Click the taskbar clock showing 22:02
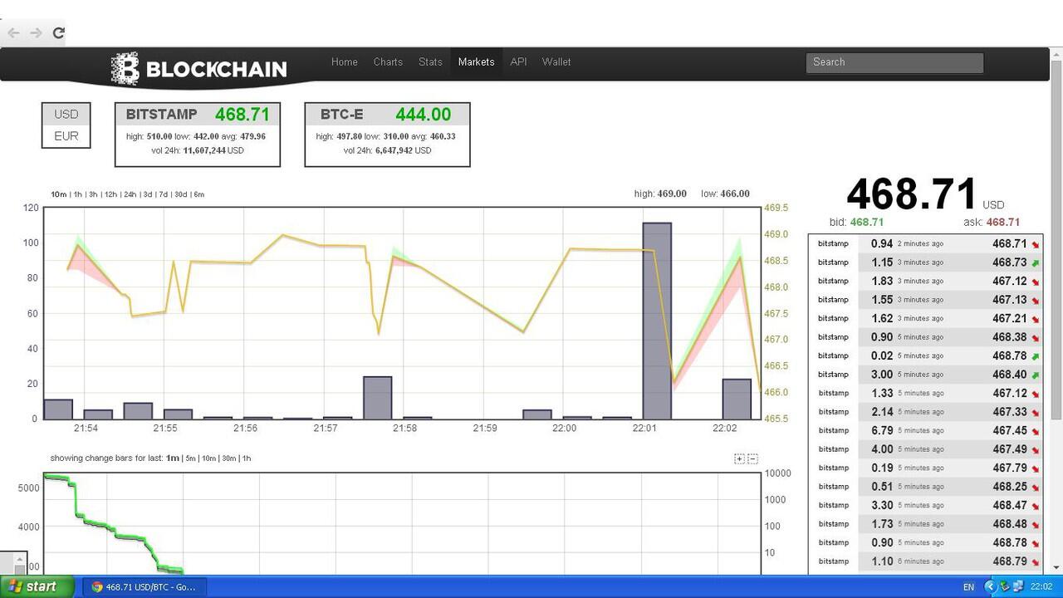1063x598 pixels. tap(1041, 587)
